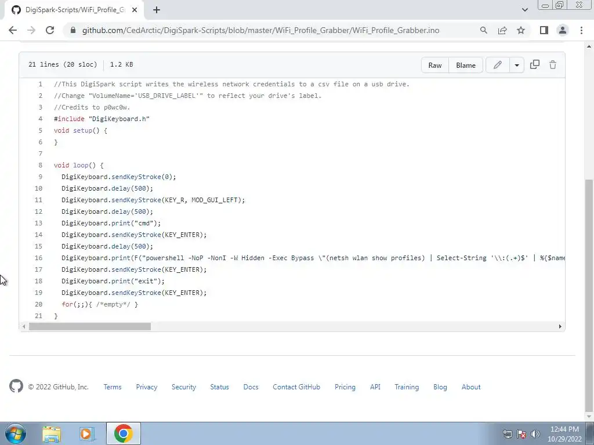Viewport: 594px width, 445px height.
Task: Click the code scroll left arrow
Action: (24, 327)
